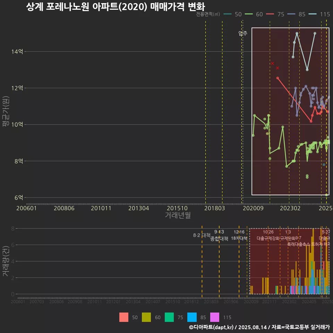This screenshot has width=333, height=333.
Task: Click the 2 label on volume axis
Action: pyautogui.click(x=13, y=278)
